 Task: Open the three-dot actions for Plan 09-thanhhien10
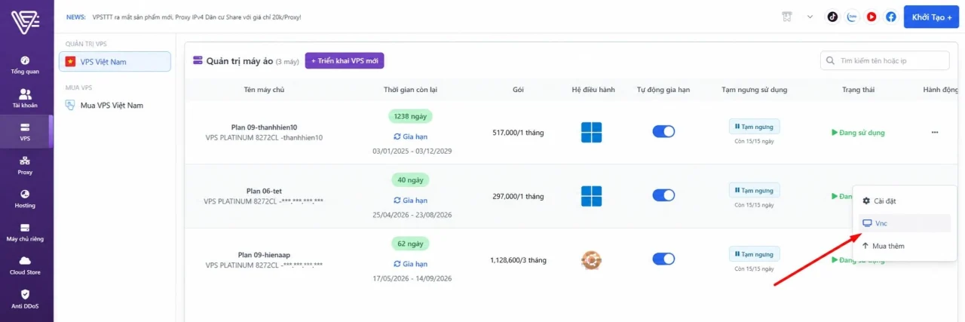pyautogui.click(x=935, y=132)
